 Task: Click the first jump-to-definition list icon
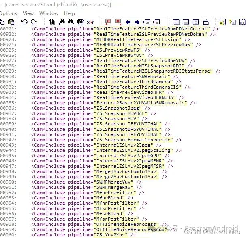tap(147, 22)
